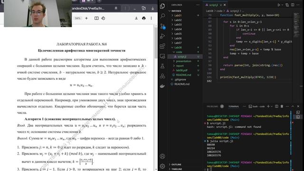Viewport: 304px width, 171px height.
Task: Bookmark the page in the browser address bar
Action: click(x=116, y=9)
